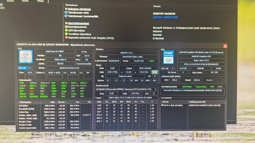This screenshot has width=255, height=143.
Task: Switch to the Anturit tab
Action: (10, 1)
